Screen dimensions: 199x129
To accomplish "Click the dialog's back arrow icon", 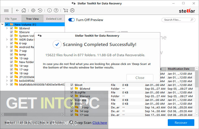I will 39,36.
